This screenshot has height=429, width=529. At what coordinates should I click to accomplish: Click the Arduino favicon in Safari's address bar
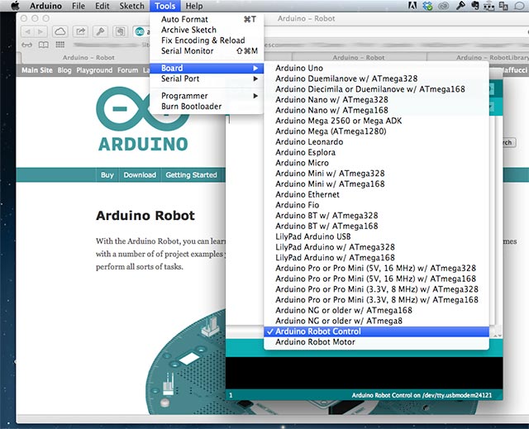140,31
